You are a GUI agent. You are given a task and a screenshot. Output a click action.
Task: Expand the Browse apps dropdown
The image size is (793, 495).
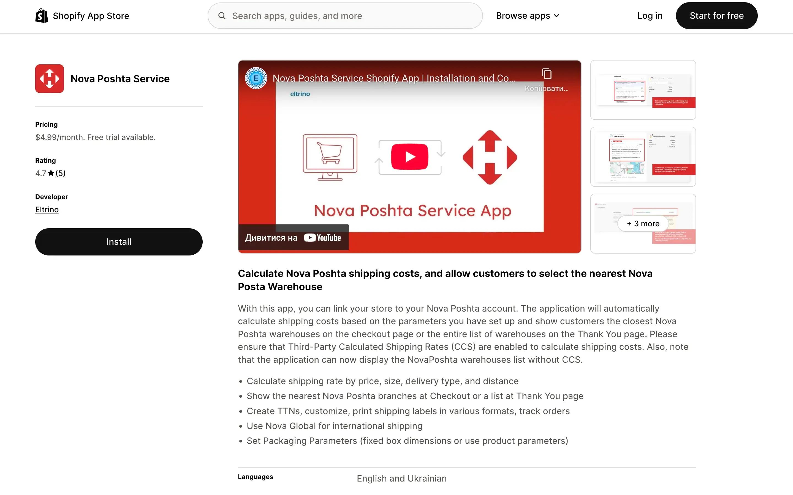pyautogui.click(x=528, y=15)
